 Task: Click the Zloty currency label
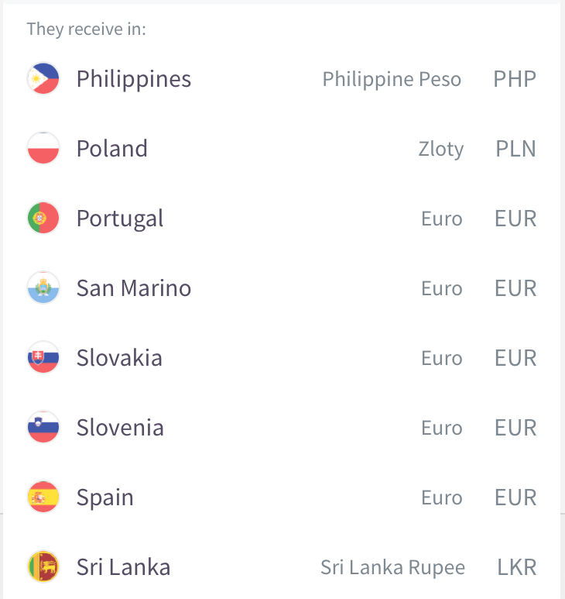tap(441, 150)
